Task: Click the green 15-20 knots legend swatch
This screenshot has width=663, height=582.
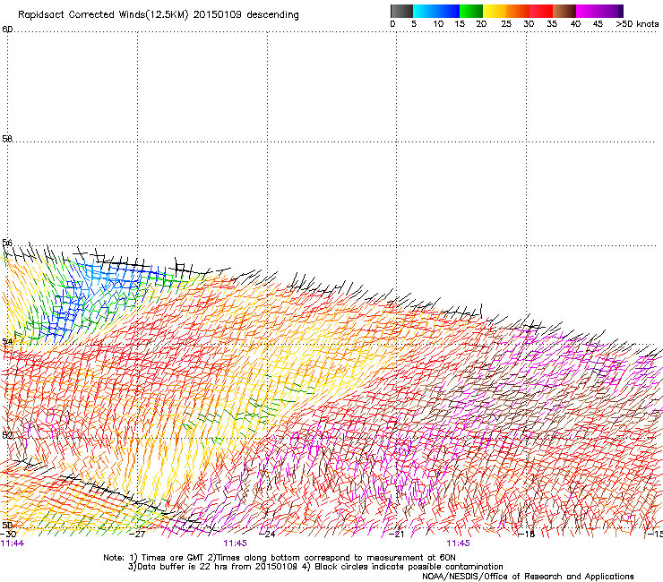Action: click(x=471, y=11)
